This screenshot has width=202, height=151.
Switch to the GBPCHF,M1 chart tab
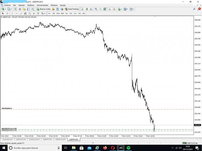[21, 139]
